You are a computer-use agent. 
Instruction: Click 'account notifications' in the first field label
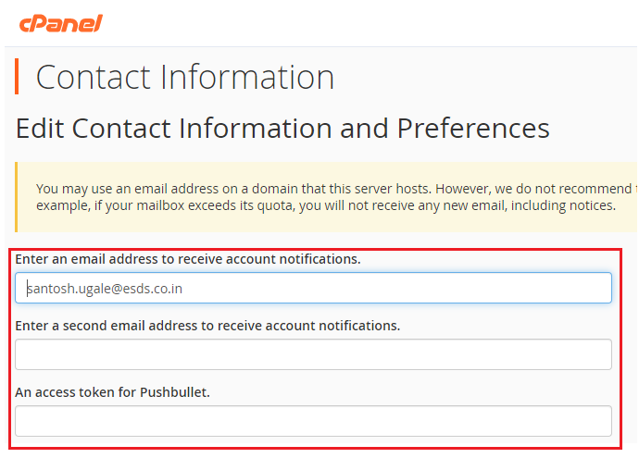tap(293, 259)
